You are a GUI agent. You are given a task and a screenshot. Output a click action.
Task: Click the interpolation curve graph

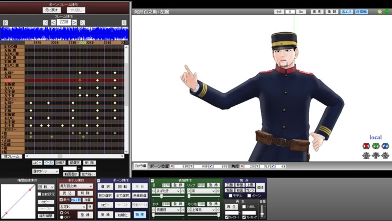click(x=18, y=201)
